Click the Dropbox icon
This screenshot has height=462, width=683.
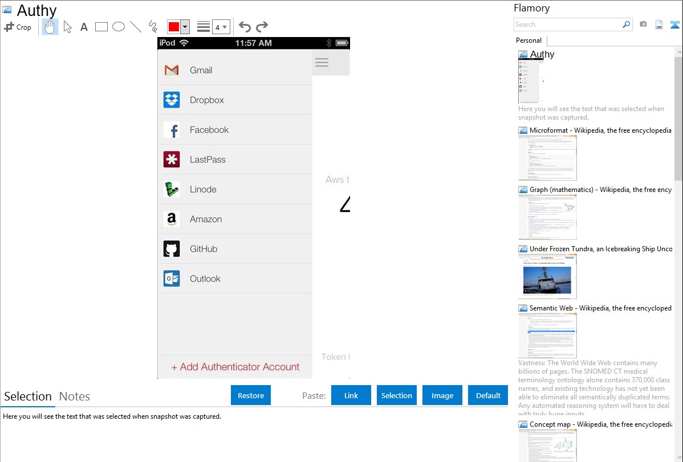172,100
